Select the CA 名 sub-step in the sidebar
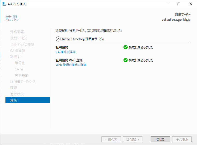Image resolution: width=197 pixels, height=145 pixels. 19,69
